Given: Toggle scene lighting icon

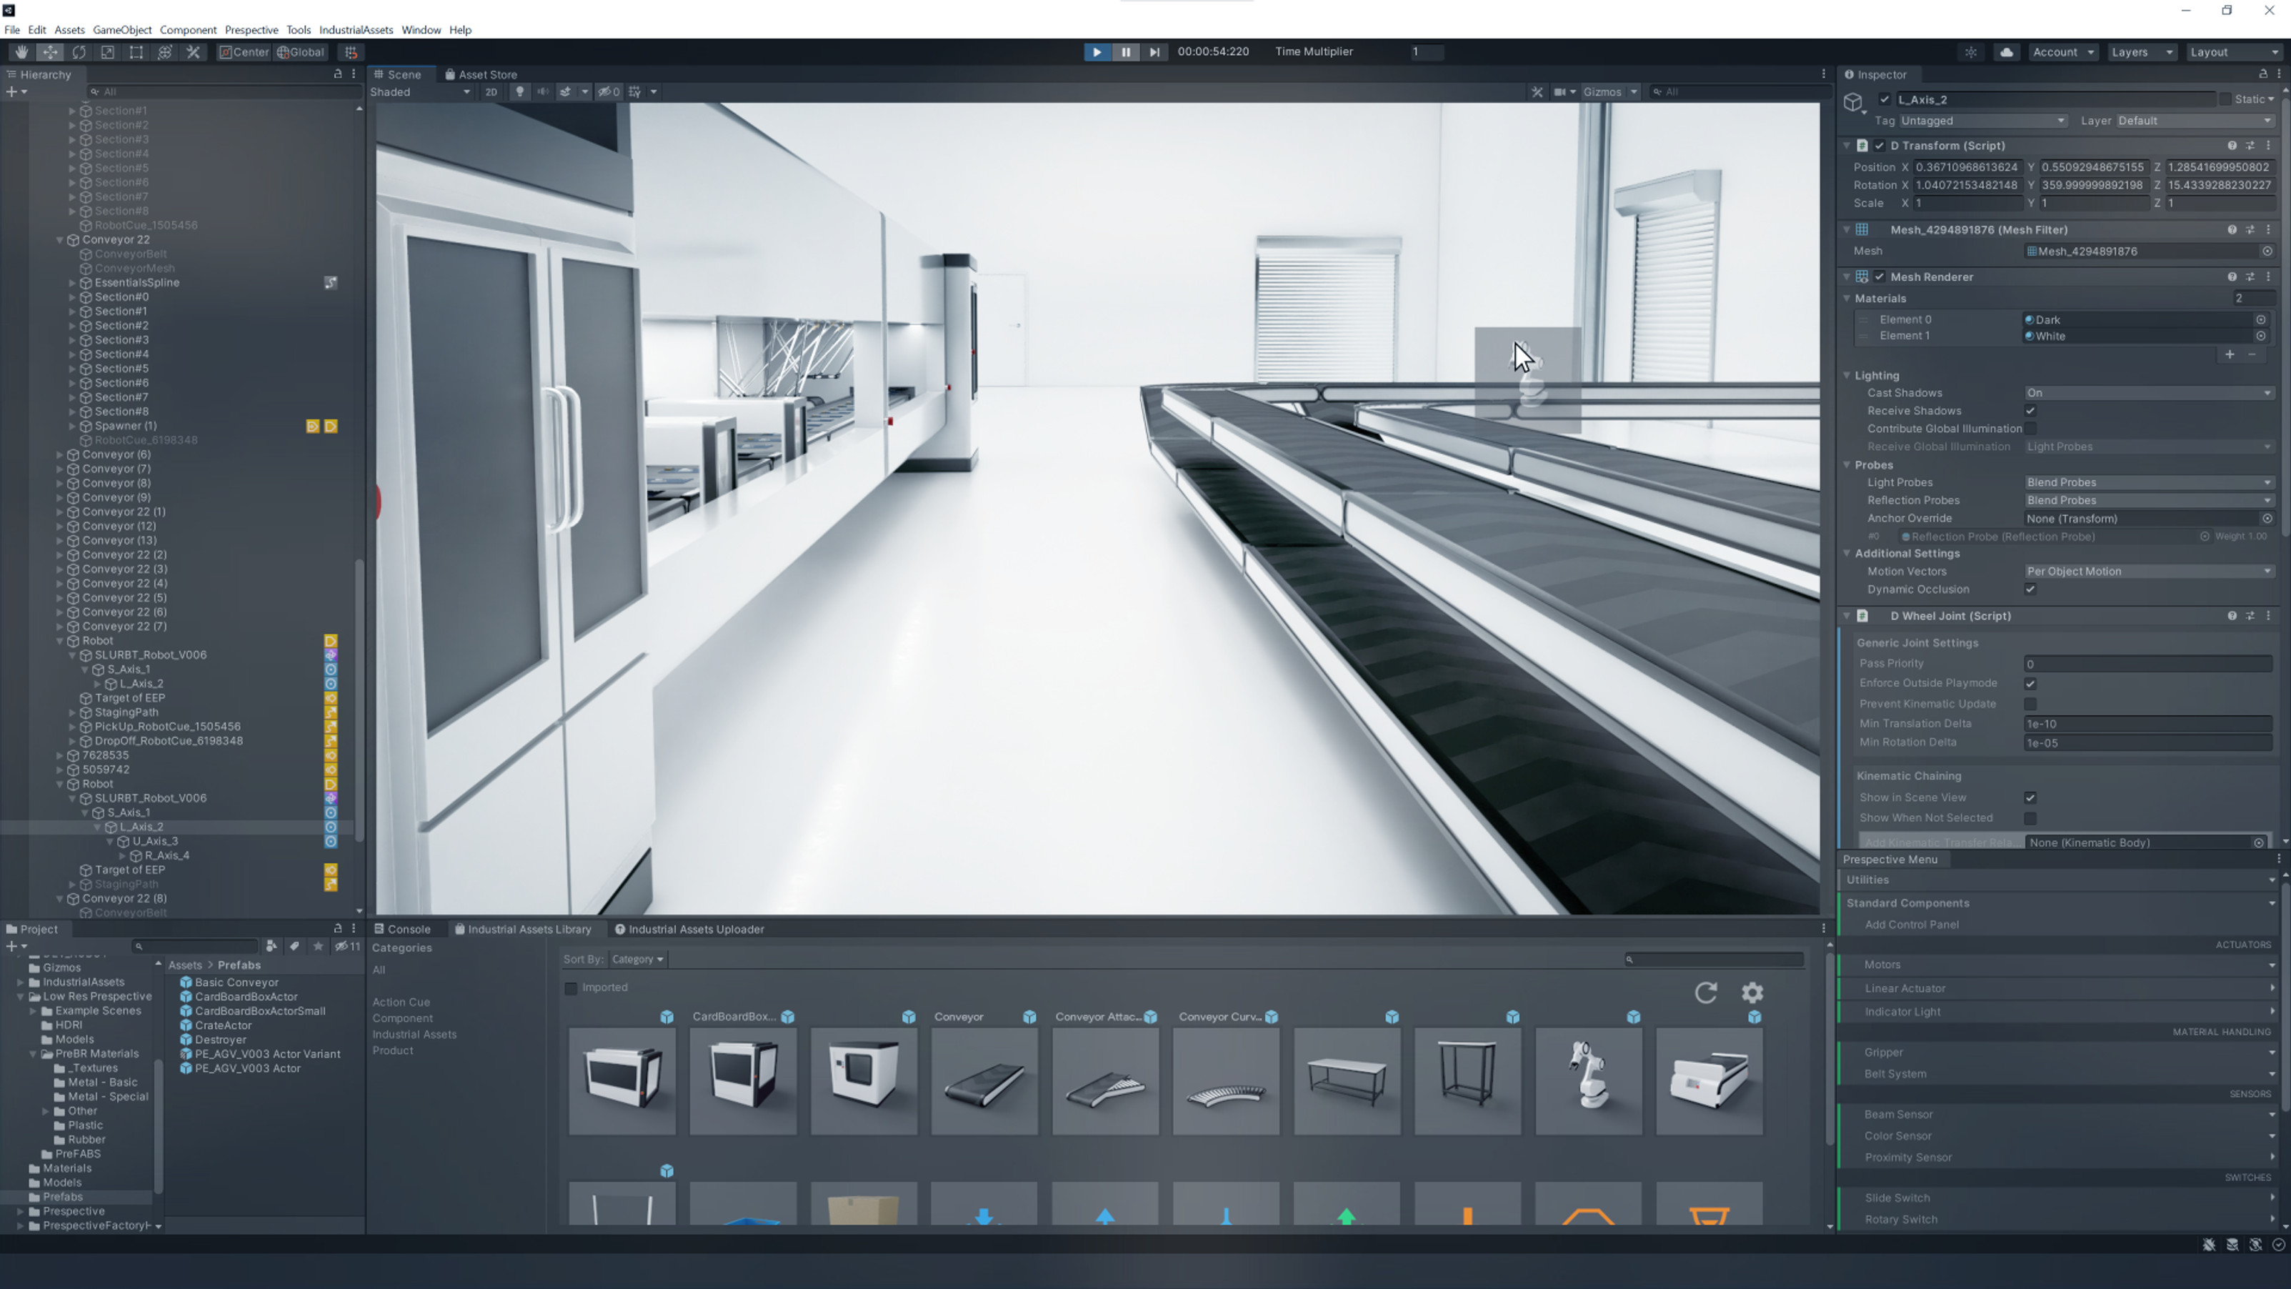Looking at the screenshot, I should point(519,91).
